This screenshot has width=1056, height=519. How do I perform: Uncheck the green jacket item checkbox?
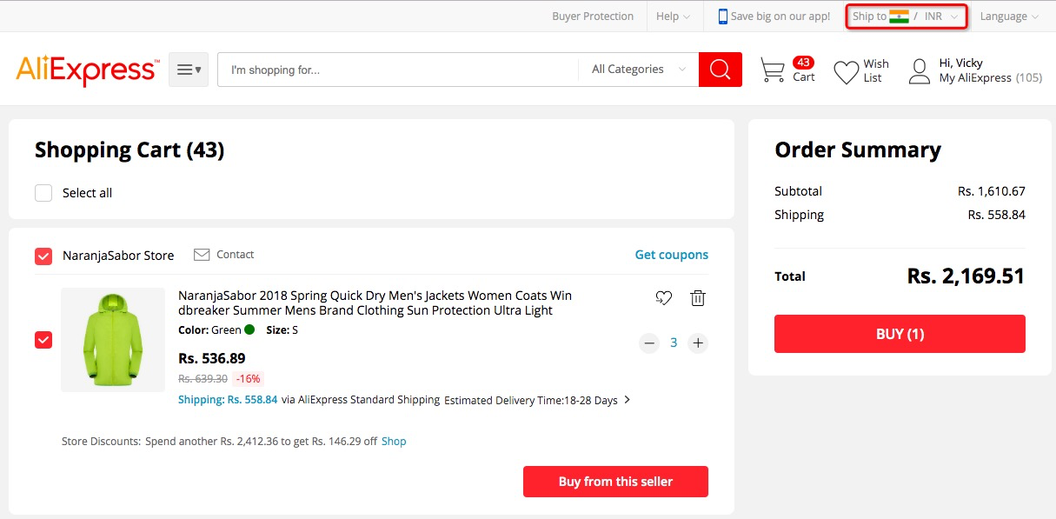43,340
